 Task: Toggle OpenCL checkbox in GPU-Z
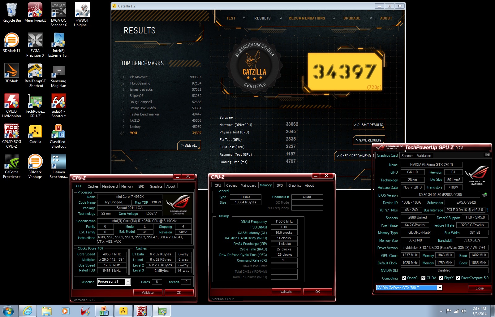point(404,278)
